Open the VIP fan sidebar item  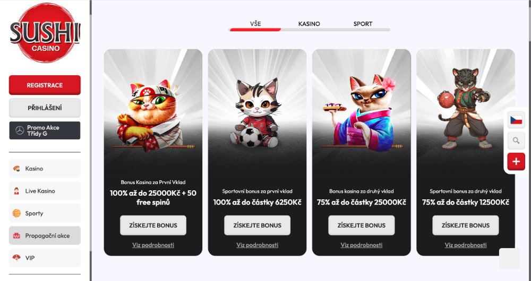point(45,258)
